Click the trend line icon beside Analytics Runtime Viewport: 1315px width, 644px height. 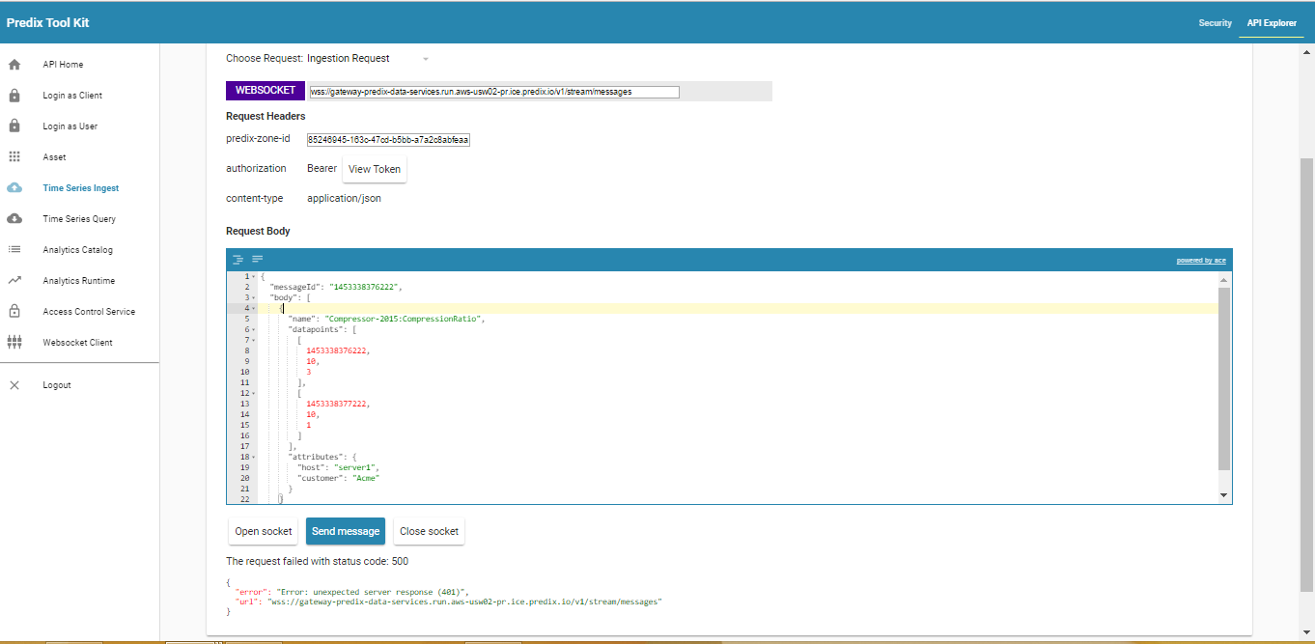coord(14,281)
